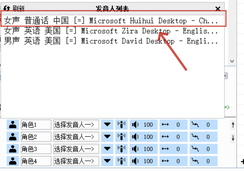This screenshot has height=171, width=244.
Task: Click the green => arrow link
Action: 227,107
